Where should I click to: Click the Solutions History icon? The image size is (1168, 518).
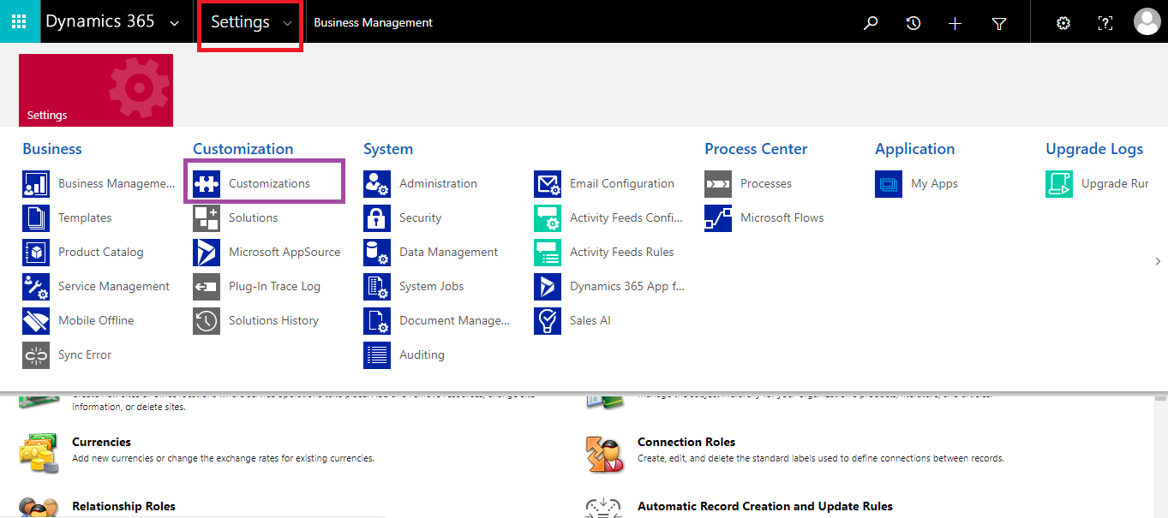[207, 321]
